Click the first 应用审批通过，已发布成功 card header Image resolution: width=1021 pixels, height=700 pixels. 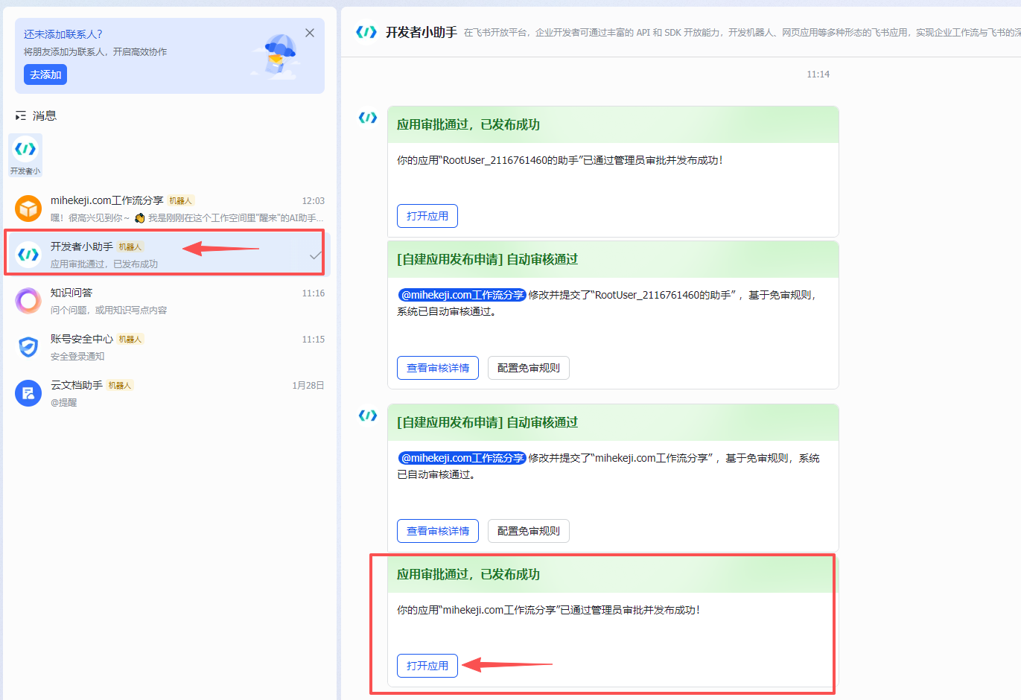613,125
